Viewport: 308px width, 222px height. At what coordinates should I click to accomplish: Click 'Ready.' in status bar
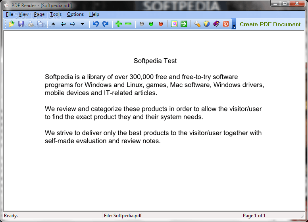11,216
